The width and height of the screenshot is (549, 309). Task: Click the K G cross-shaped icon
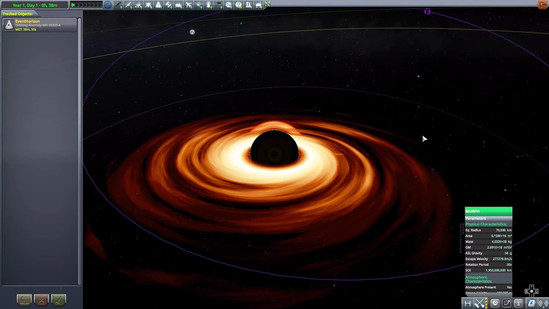pyautogui.click(x=531, y=291)
